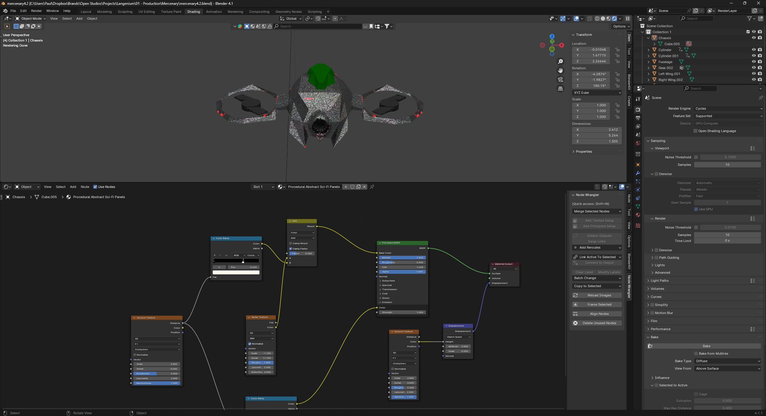
Task: Enable the Open Shading Language checkbox
Action: [x=696, y=131]
